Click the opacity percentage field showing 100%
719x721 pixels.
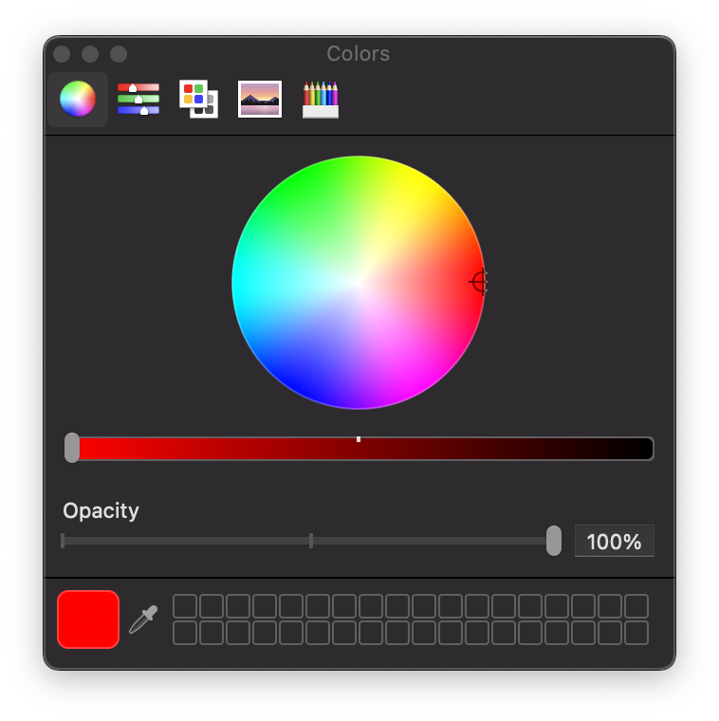point(614,541)
